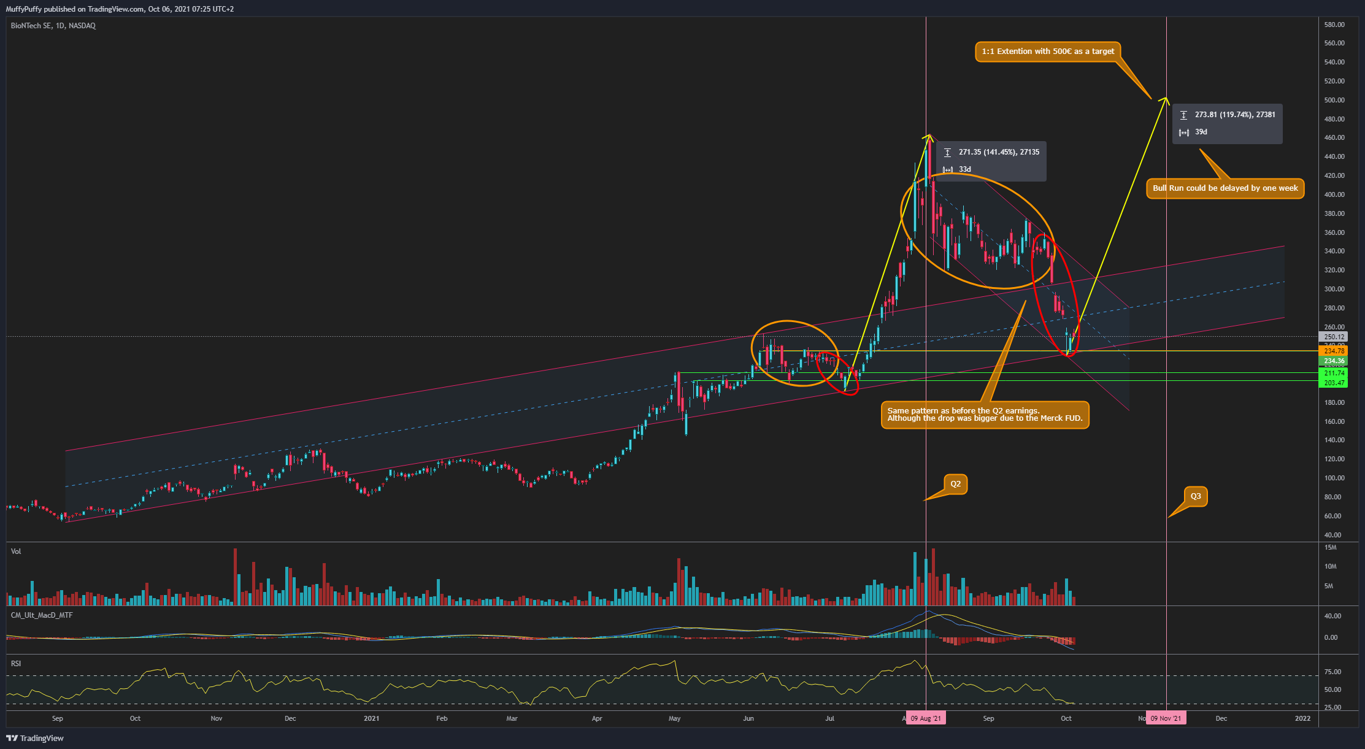Click the Jul label on the time axis

tap(829, 718)
